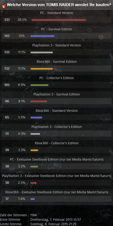The height and width of the screenshot is (226, 113).
Task: Click the blue bar for Xbox360 - Standard Version
Action: 36,117
